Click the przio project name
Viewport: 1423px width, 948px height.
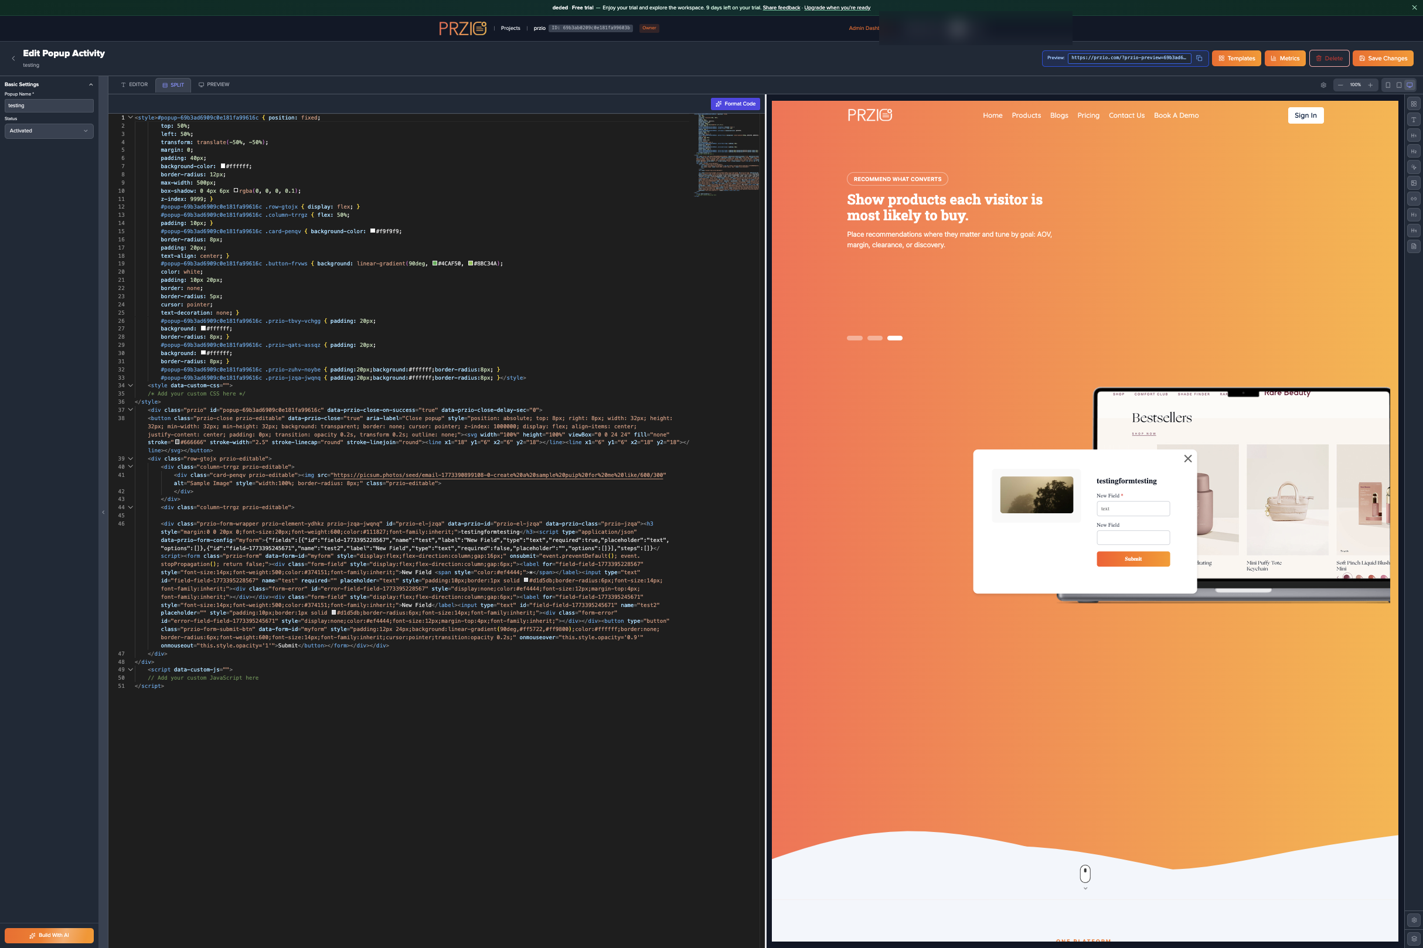[539, 28]
